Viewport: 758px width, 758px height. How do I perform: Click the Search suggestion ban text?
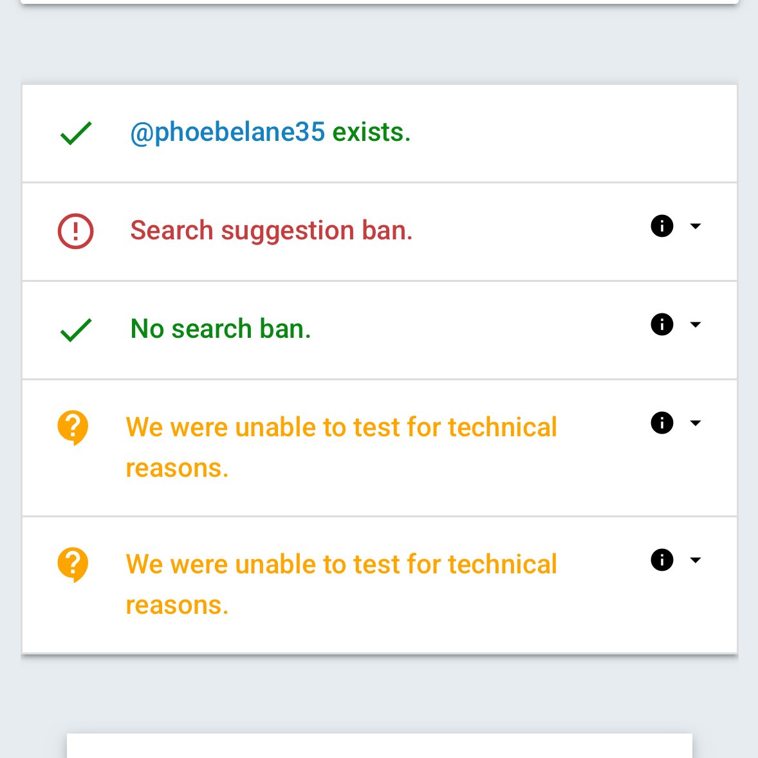point(271,230)
